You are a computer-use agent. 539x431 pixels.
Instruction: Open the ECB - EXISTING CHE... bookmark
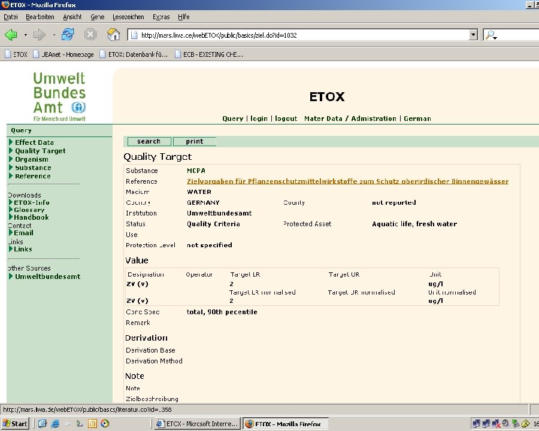(x=208, y=54)
